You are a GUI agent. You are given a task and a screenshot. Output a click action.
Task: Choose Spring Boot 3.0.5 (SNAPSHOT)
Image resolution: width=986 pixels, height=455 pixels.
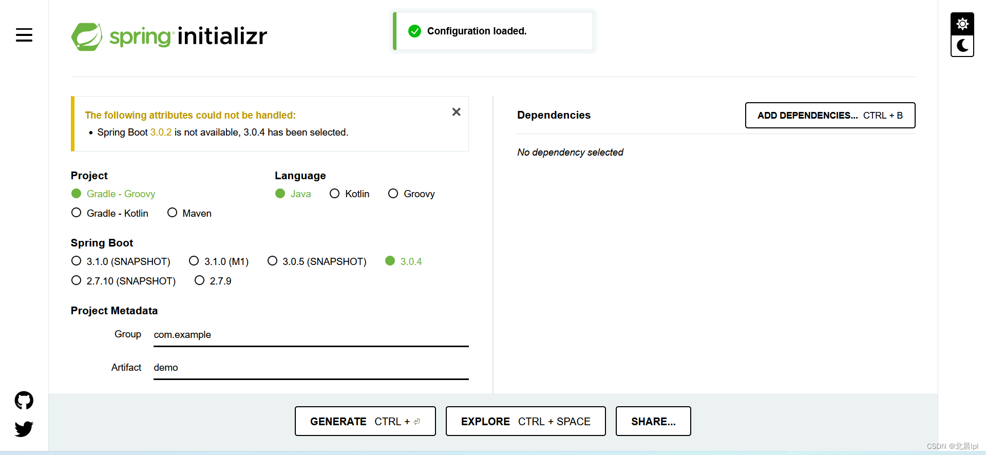[x=317, y=261]
